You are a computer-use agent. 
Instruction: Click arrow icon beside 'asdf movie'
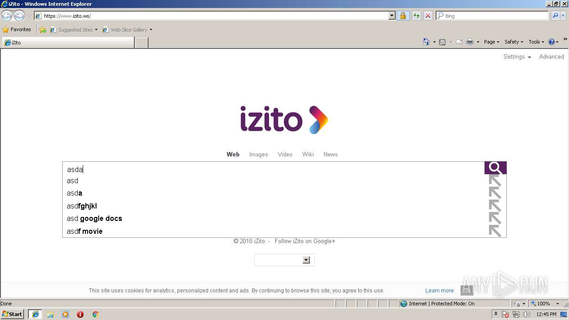(x=495, y=231)
